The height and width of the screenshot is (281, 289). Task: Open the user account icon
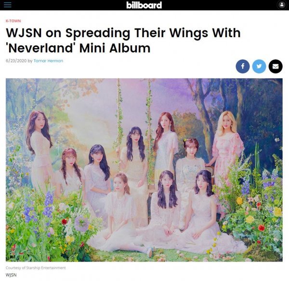(282, 5)
